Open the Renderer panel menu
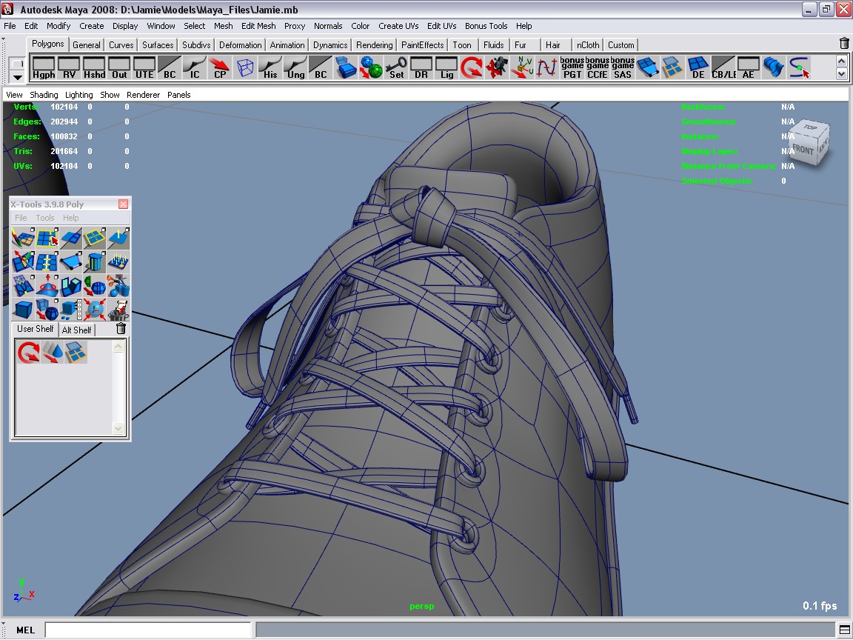 (x=143, y=95)
